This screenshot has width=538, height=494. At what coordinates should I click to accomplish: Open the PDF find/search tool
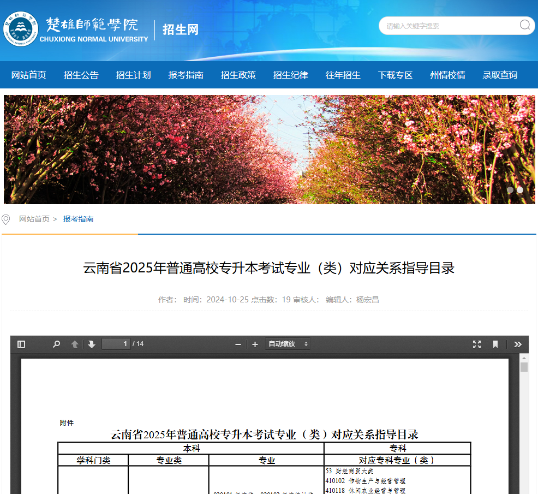pos(56,344)
